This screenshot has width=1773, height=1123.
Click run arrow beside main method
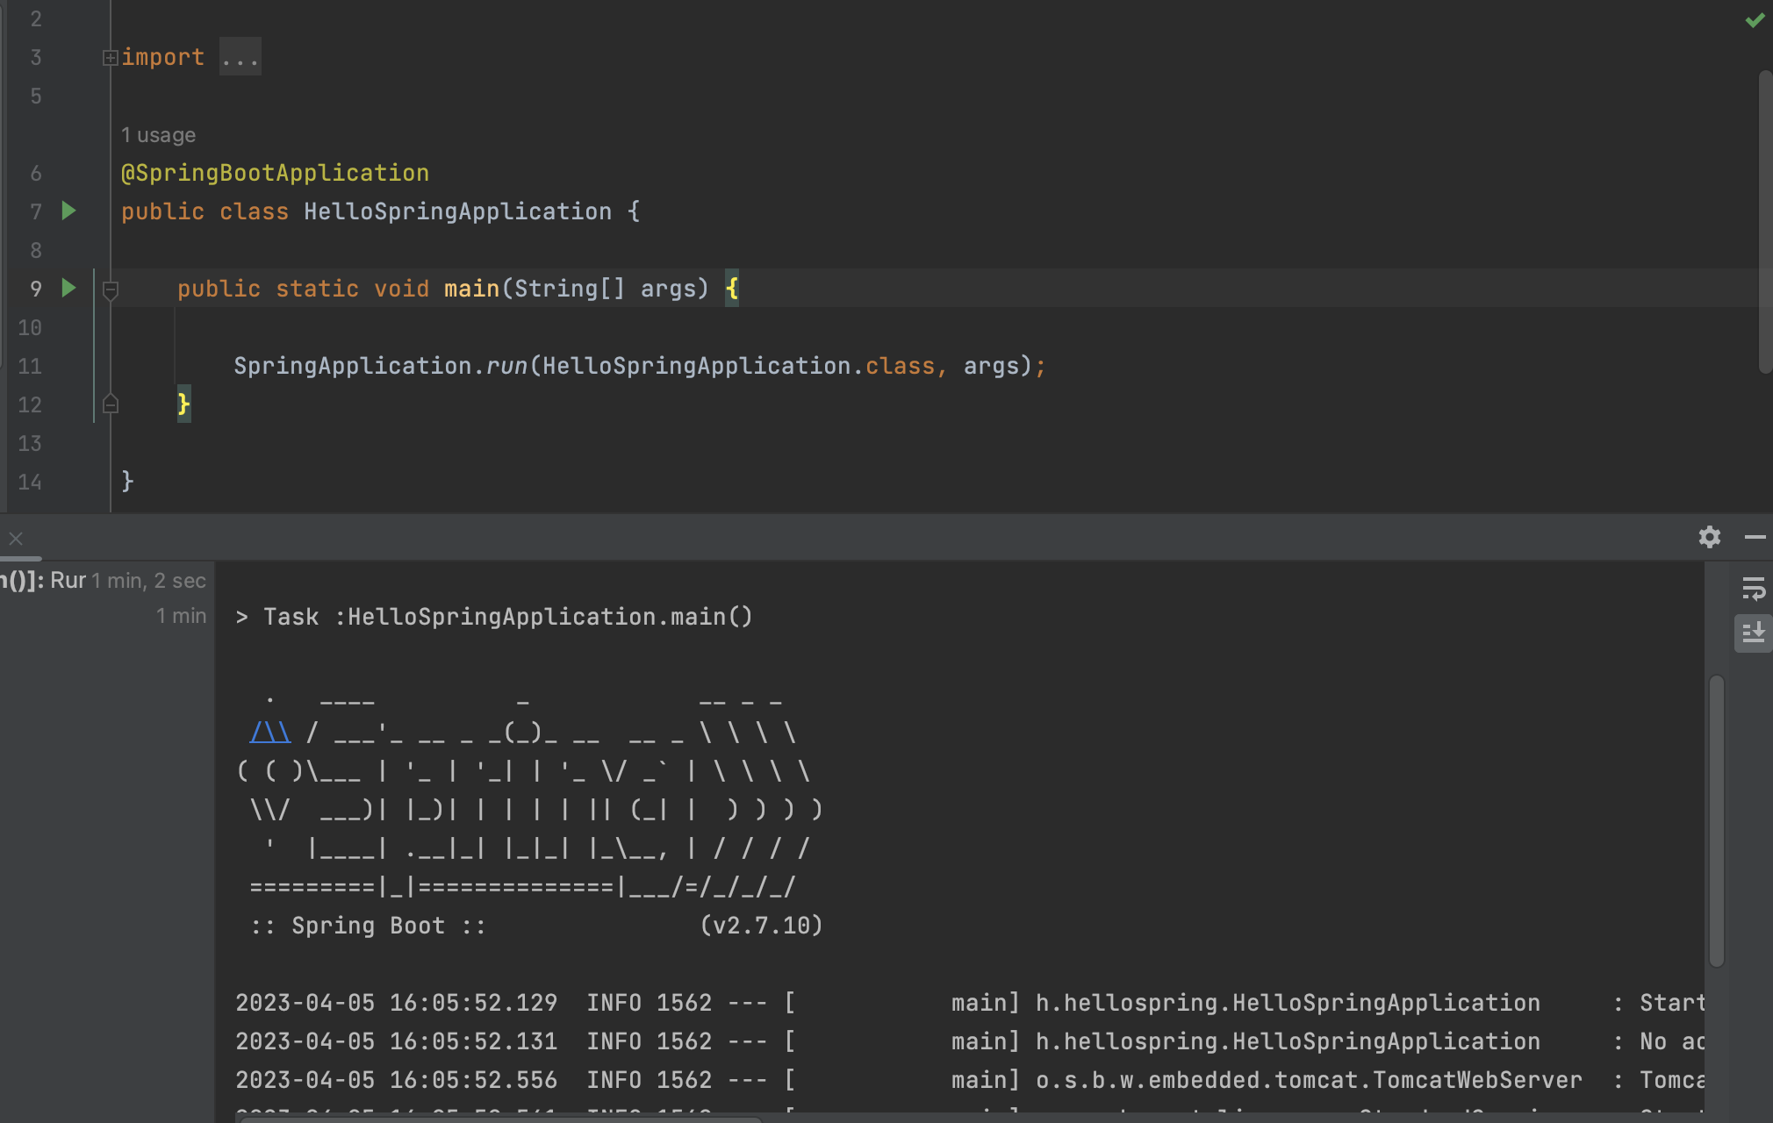(x=68, y=288)
